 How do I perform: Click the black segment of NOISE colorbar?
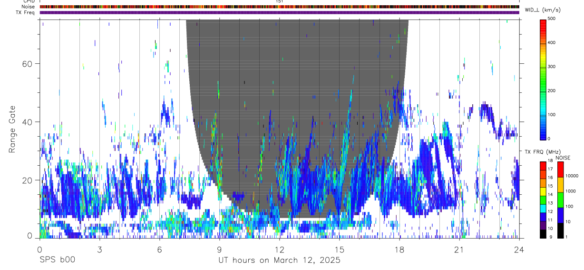[560, 230]
